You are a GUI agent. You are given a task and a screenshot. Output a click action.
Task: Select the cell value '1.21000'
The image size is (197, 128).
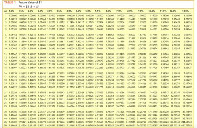point(153,19)
